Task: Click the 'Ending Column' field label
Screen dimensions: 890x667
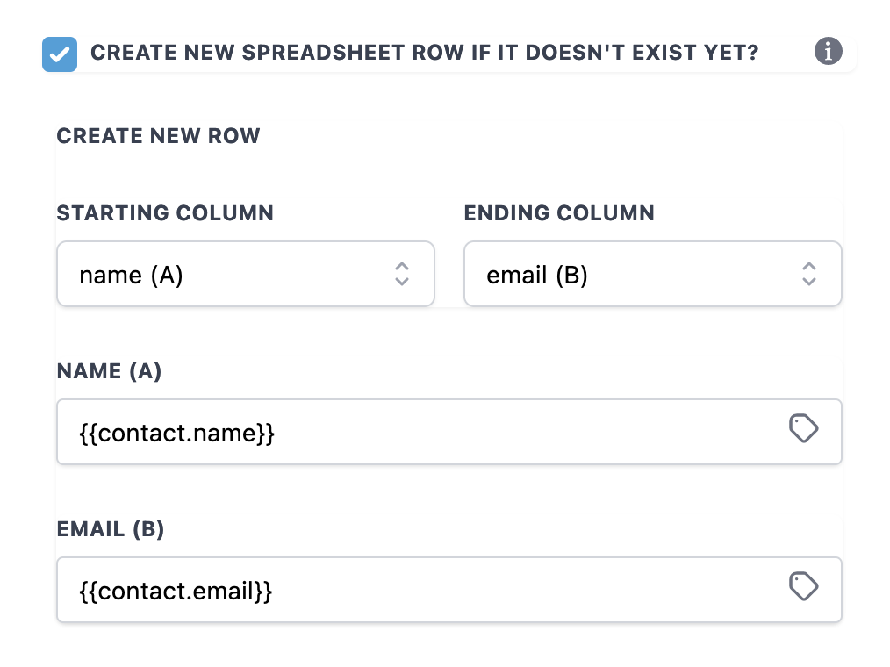Action: (x=559, y=213)
